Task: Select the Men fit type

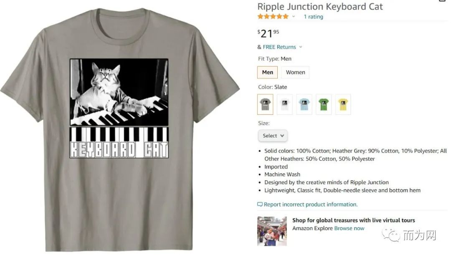Action: click(x=268, y=73)
